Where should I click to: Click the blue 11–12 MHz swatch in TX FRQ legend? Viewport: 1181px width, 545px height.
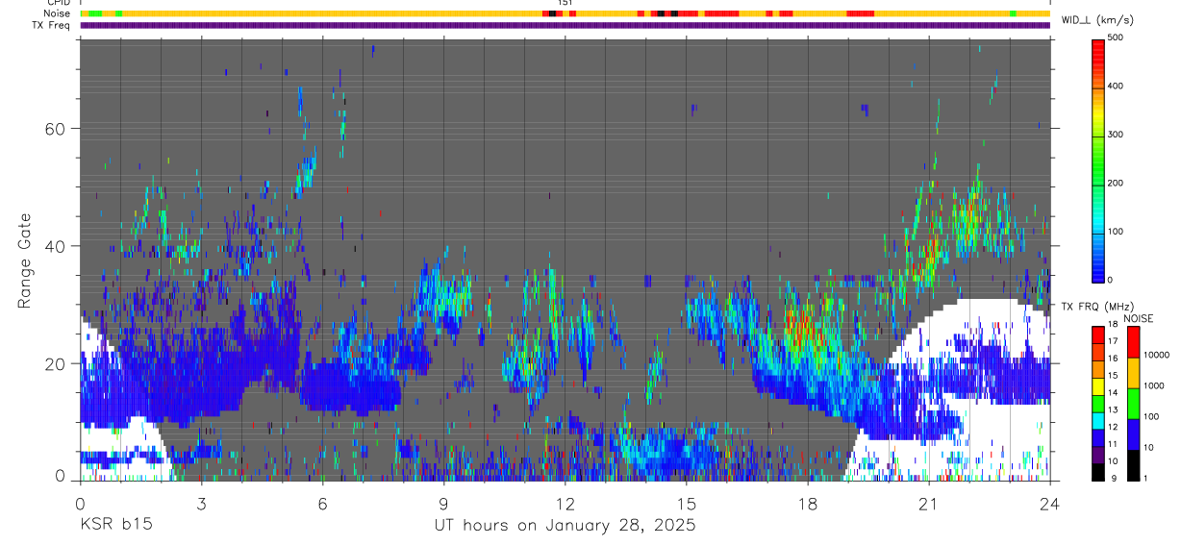click(x=1098, y=437)
